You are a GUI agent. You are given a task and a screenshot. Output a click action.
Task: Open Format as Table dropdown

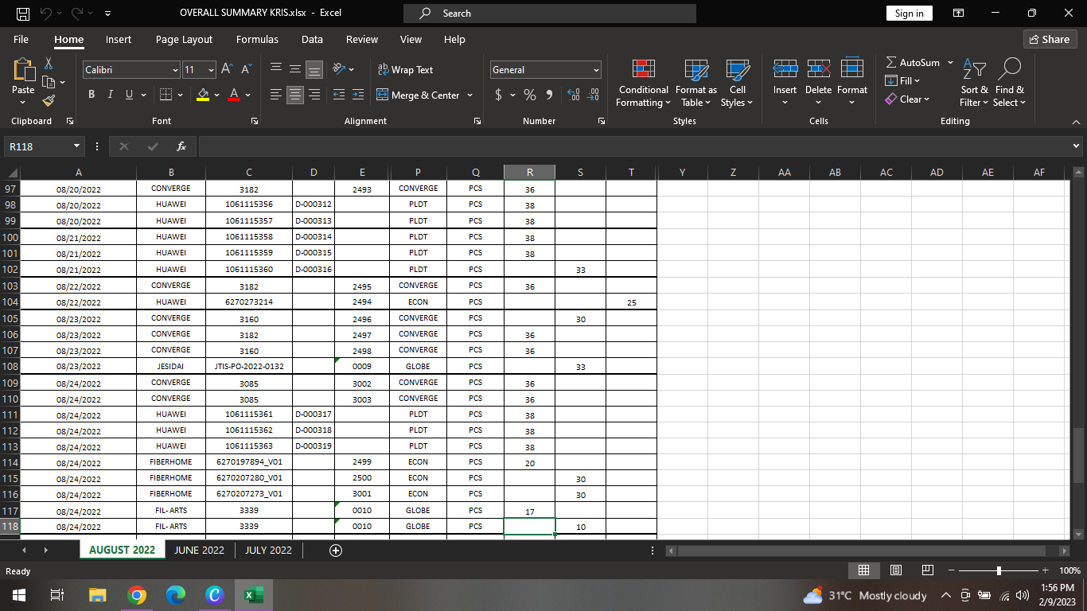tap(696, 83)
